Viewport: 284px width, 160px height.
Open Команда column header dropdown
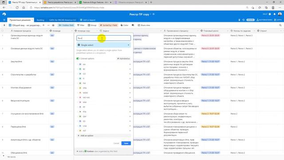(x=71, y=31)
